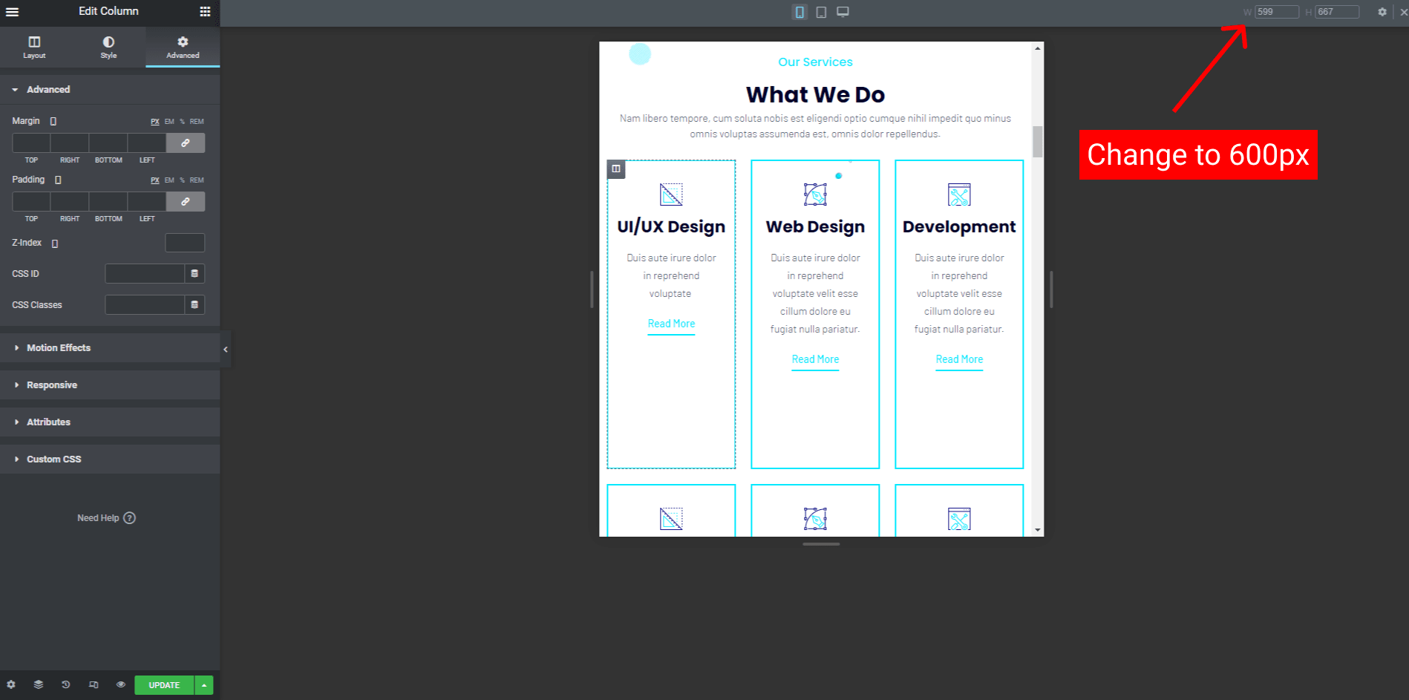The width and height of the screenshot is (1409, 700).
Task: Preview changes with eye icon
Action: 121,684
